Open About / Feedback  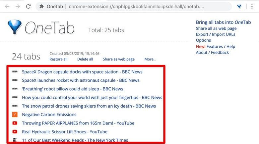(212, 52)
